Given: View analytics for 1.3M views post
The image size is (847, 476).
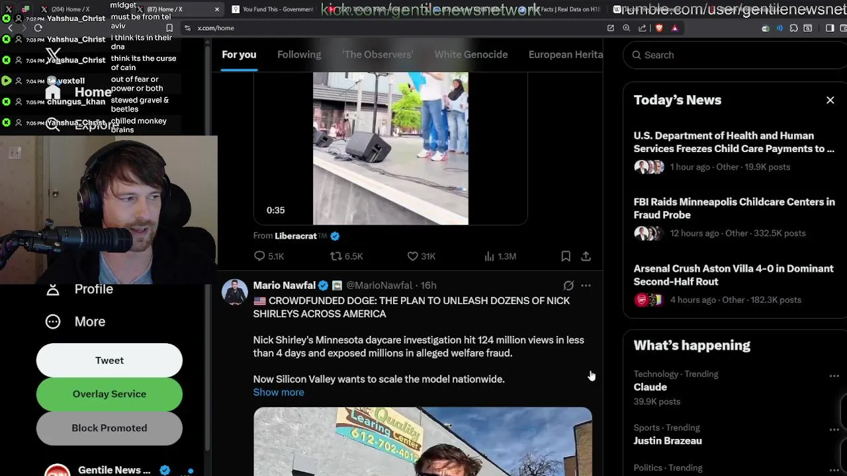Looking at the screenshot, I should click(500, 256).
